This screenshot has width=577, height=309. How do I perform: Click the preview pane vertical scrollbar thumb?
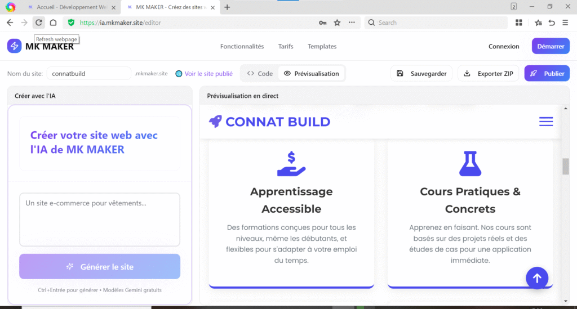565,167
